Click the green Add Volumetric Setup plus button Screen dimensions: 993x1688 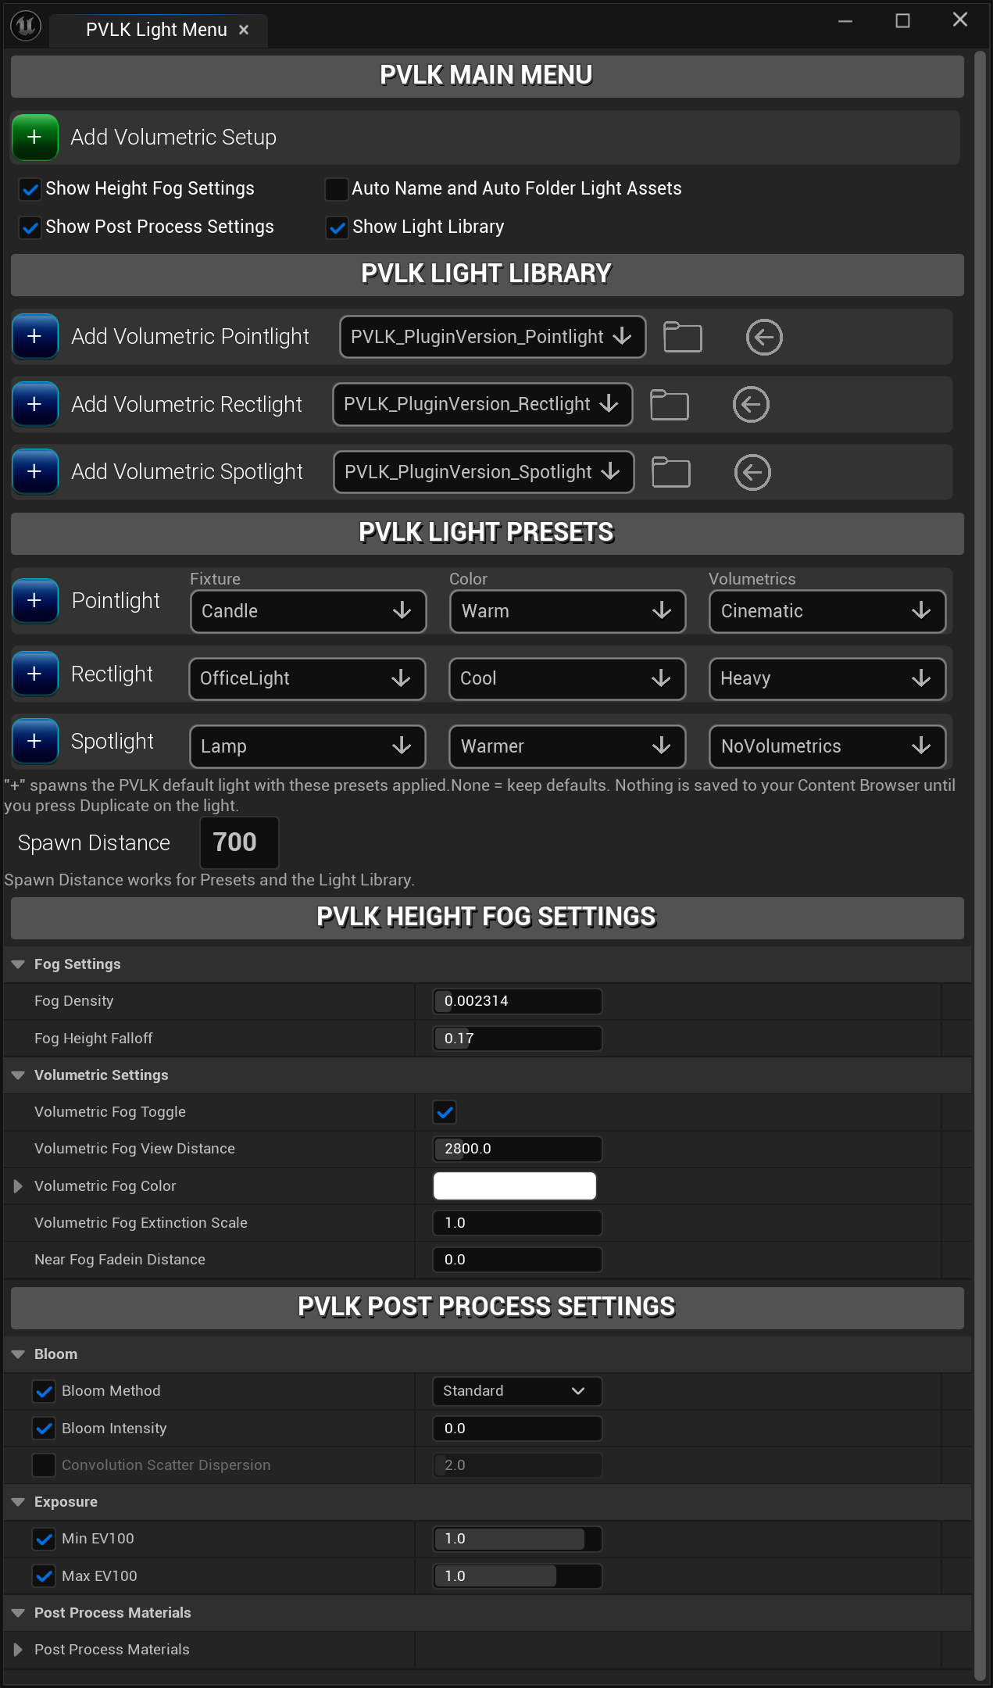(x=35, y=138)
